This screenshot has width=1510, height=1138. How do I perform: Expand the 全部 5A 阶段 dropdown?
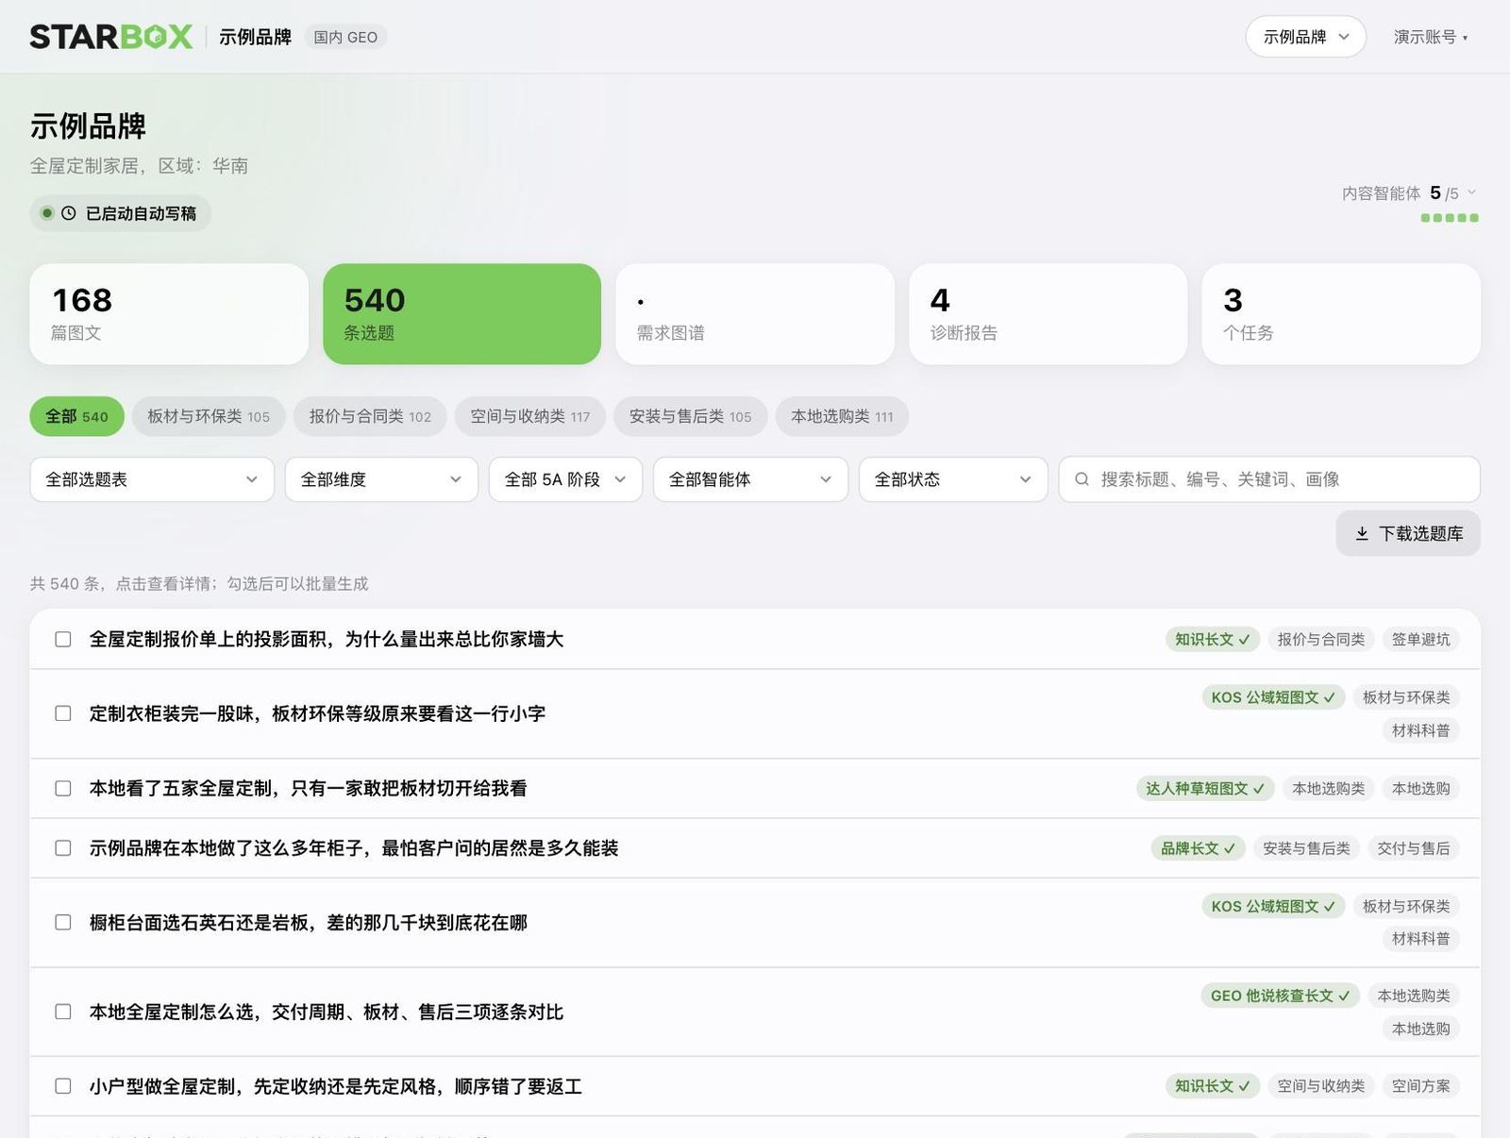[x=565, y=479]
